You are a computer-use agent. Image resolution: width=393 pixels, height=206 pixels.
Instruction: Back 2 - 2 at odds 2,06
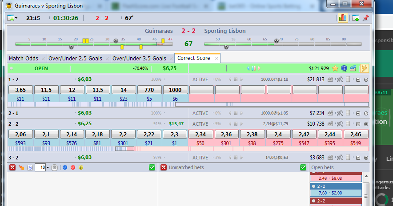(20, 134)
